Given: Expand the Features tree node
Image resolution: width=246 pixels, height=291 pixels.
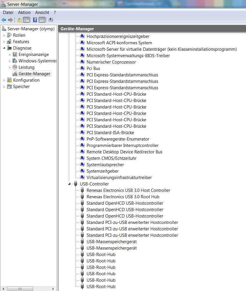Looking at the screenshot, I should point(4,42).
